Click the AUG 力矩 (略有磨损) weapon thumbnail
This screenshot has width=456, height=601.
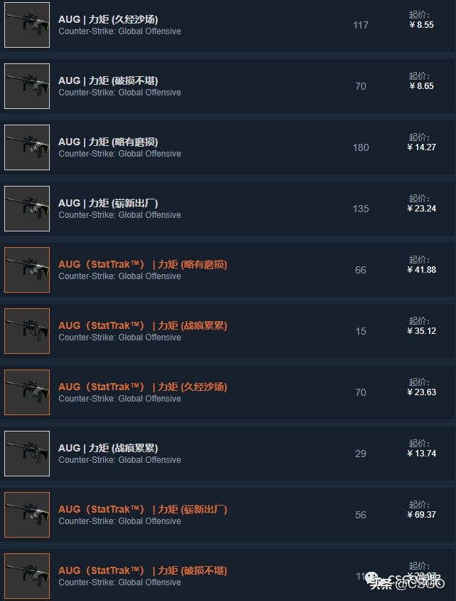pos(27,147)
